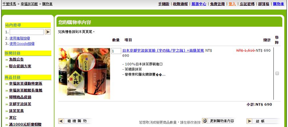Click the site search text box

click(27, 32)
